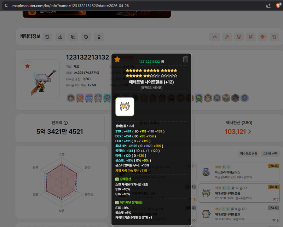Toggle the favorite star on the character card
Image resolution: width=283 pixels, height=227 pixels.
click(28, 66)
